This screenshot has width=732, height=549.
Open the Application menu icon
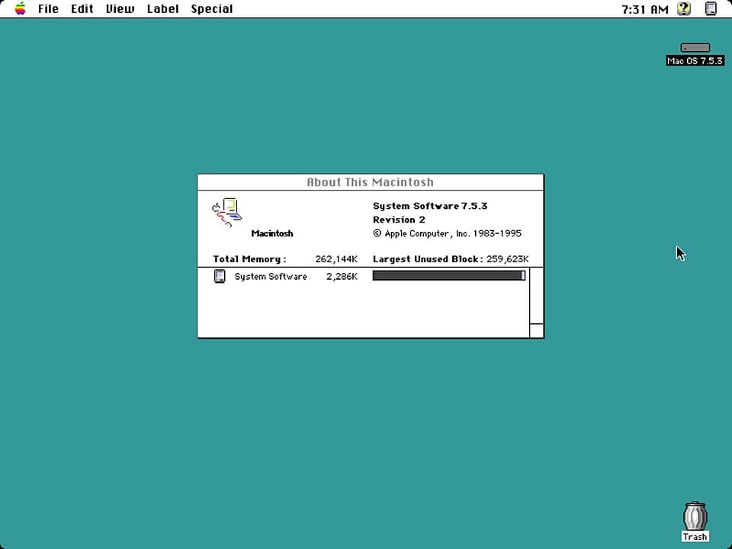click(711, 8)
